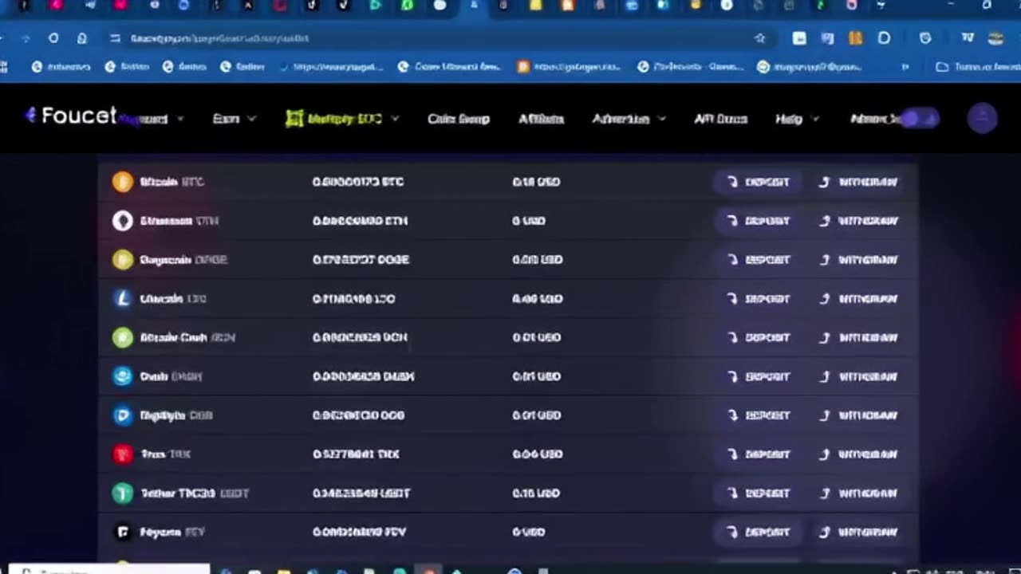Click the Bitcoin coin icon
The height and width of the screenshot is (574, 1021).
point(122,182)
